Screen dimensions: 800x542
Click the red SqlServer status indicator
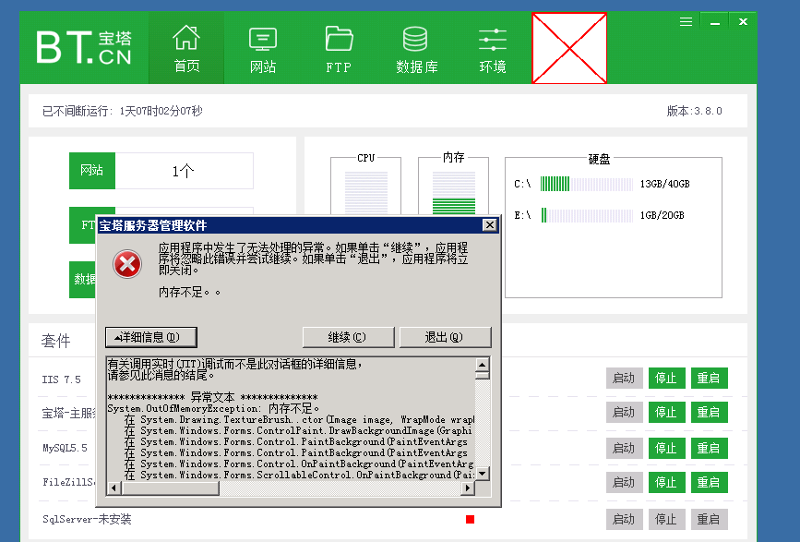coord(470,520)
